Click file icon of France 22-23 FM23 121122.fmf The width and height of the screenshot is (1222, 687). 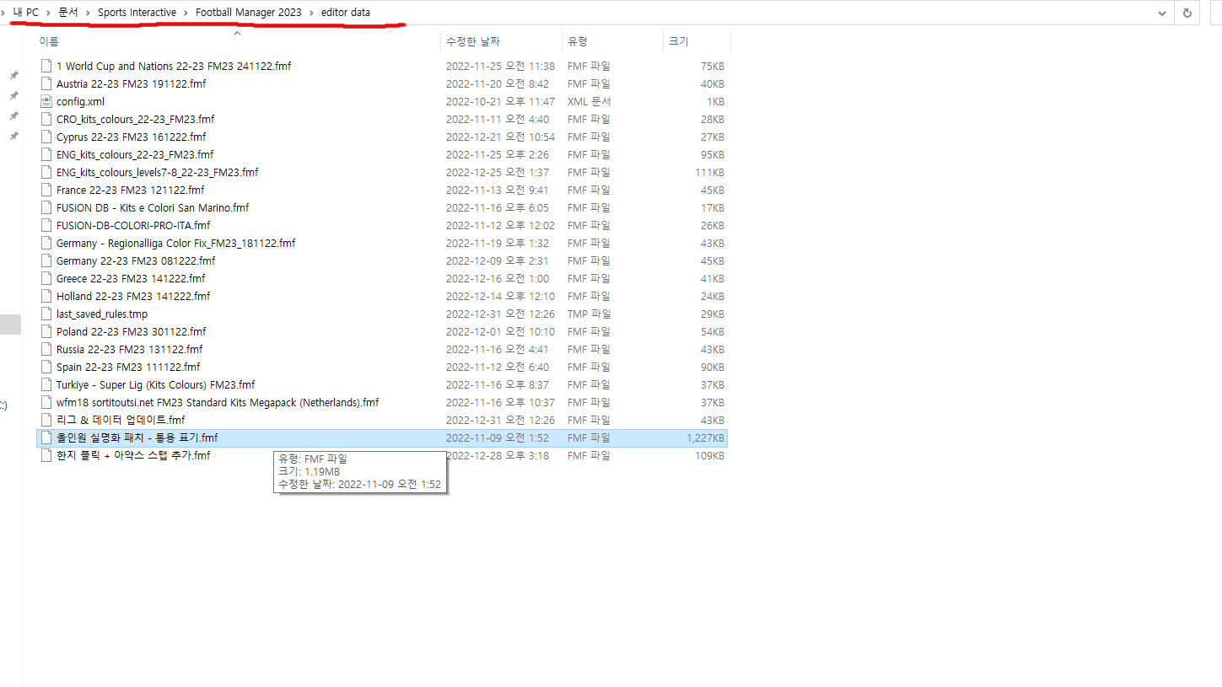46,190
